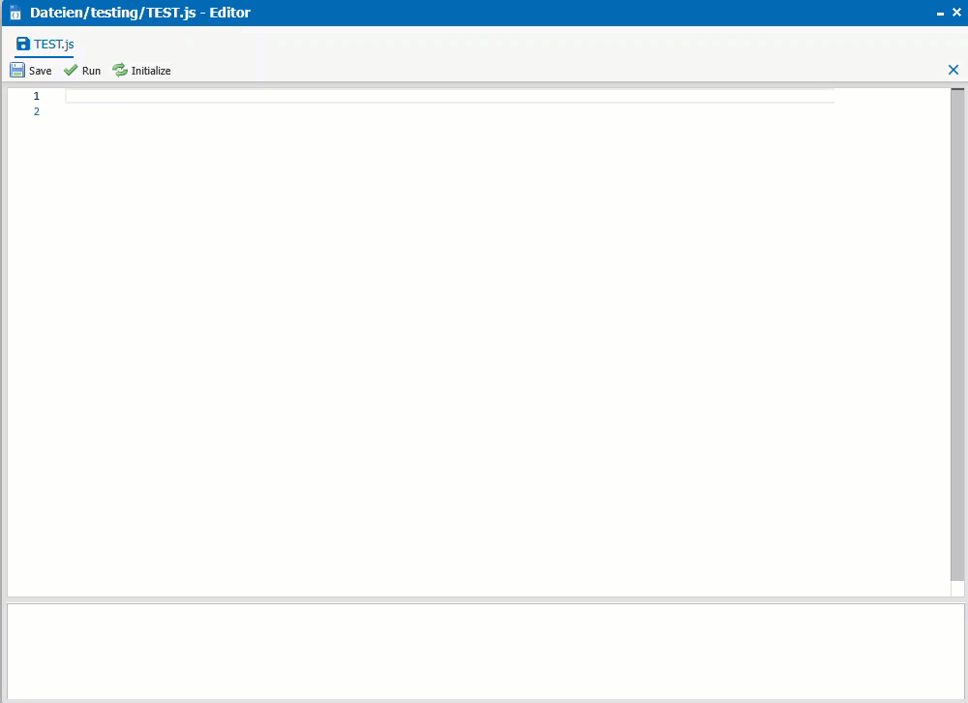The height and width of the screenshot is (703, 968).
Task: Close the Editor window via title bar X
Action: [957, 13]
